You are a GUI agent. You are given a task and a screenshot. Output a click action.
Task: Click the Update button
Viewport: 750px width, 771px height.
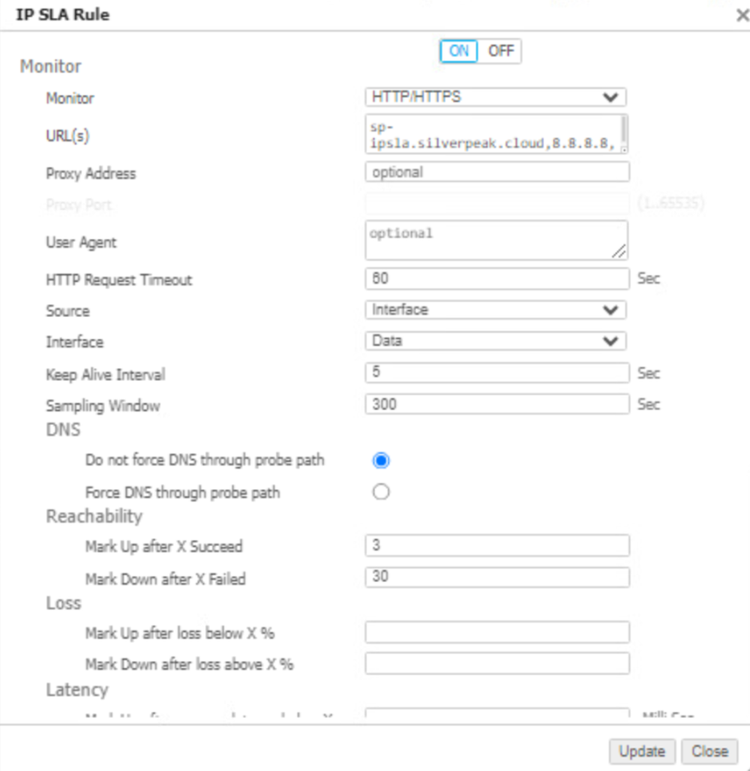tap(642, 751)
